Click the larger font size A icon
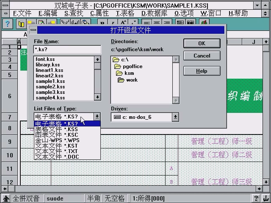This screenshot has width=271, height=203. [123, 22]
